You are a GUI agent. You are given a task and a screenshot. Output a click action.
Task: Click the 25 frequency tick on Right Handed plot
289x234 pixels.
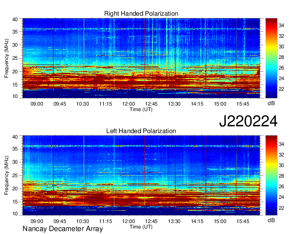pos(15,58)
